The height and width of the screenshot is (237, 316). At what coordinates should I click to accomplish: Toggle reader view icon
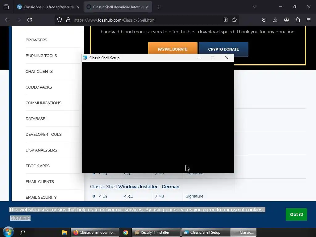tap(226, 20)
